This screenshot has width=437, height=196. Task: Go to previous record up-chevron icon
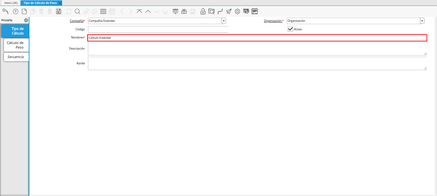coord(148,11)
